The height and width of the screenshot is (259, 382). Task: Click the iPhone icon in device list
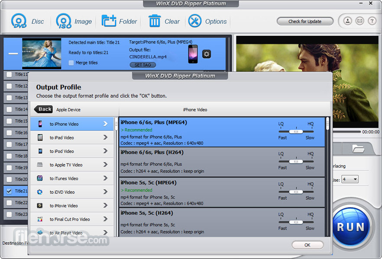40,124
